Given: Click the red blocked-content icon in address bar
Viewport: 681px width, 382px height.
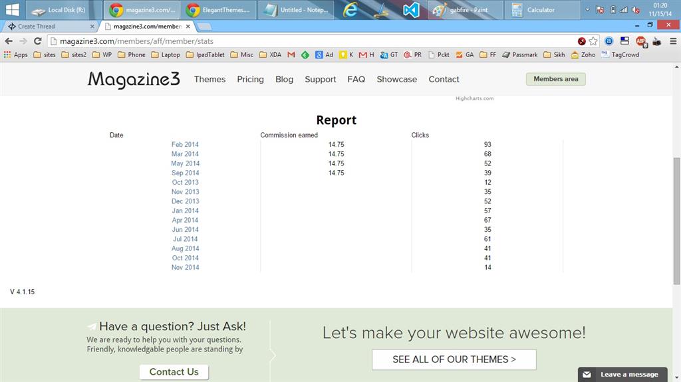Looking at the screenshot, I should coord(581,41).
